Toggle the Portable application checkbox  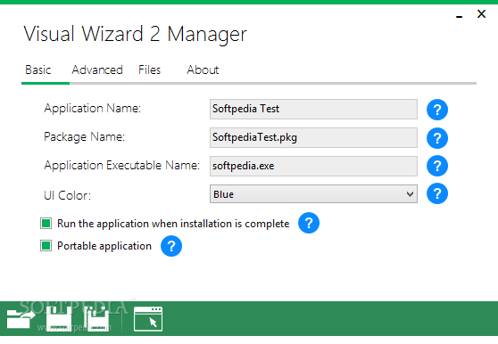pyautogui.click(x=46, y=245)
